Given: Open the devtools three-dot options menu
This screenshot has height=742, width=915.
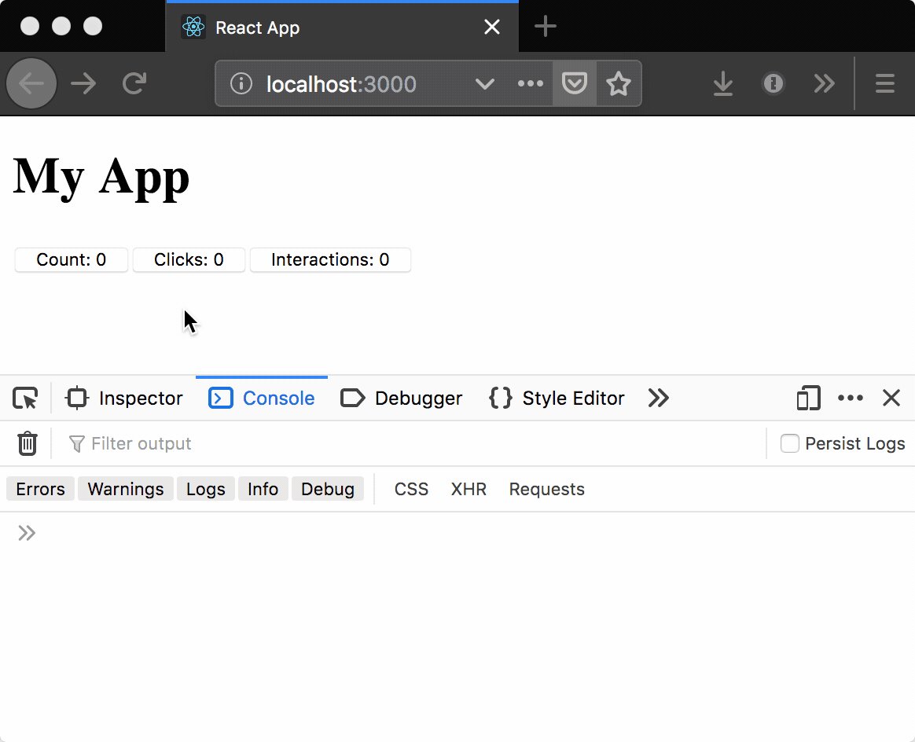Looking at the screenshot, I should pyautogui.click(x=851, y=398).
